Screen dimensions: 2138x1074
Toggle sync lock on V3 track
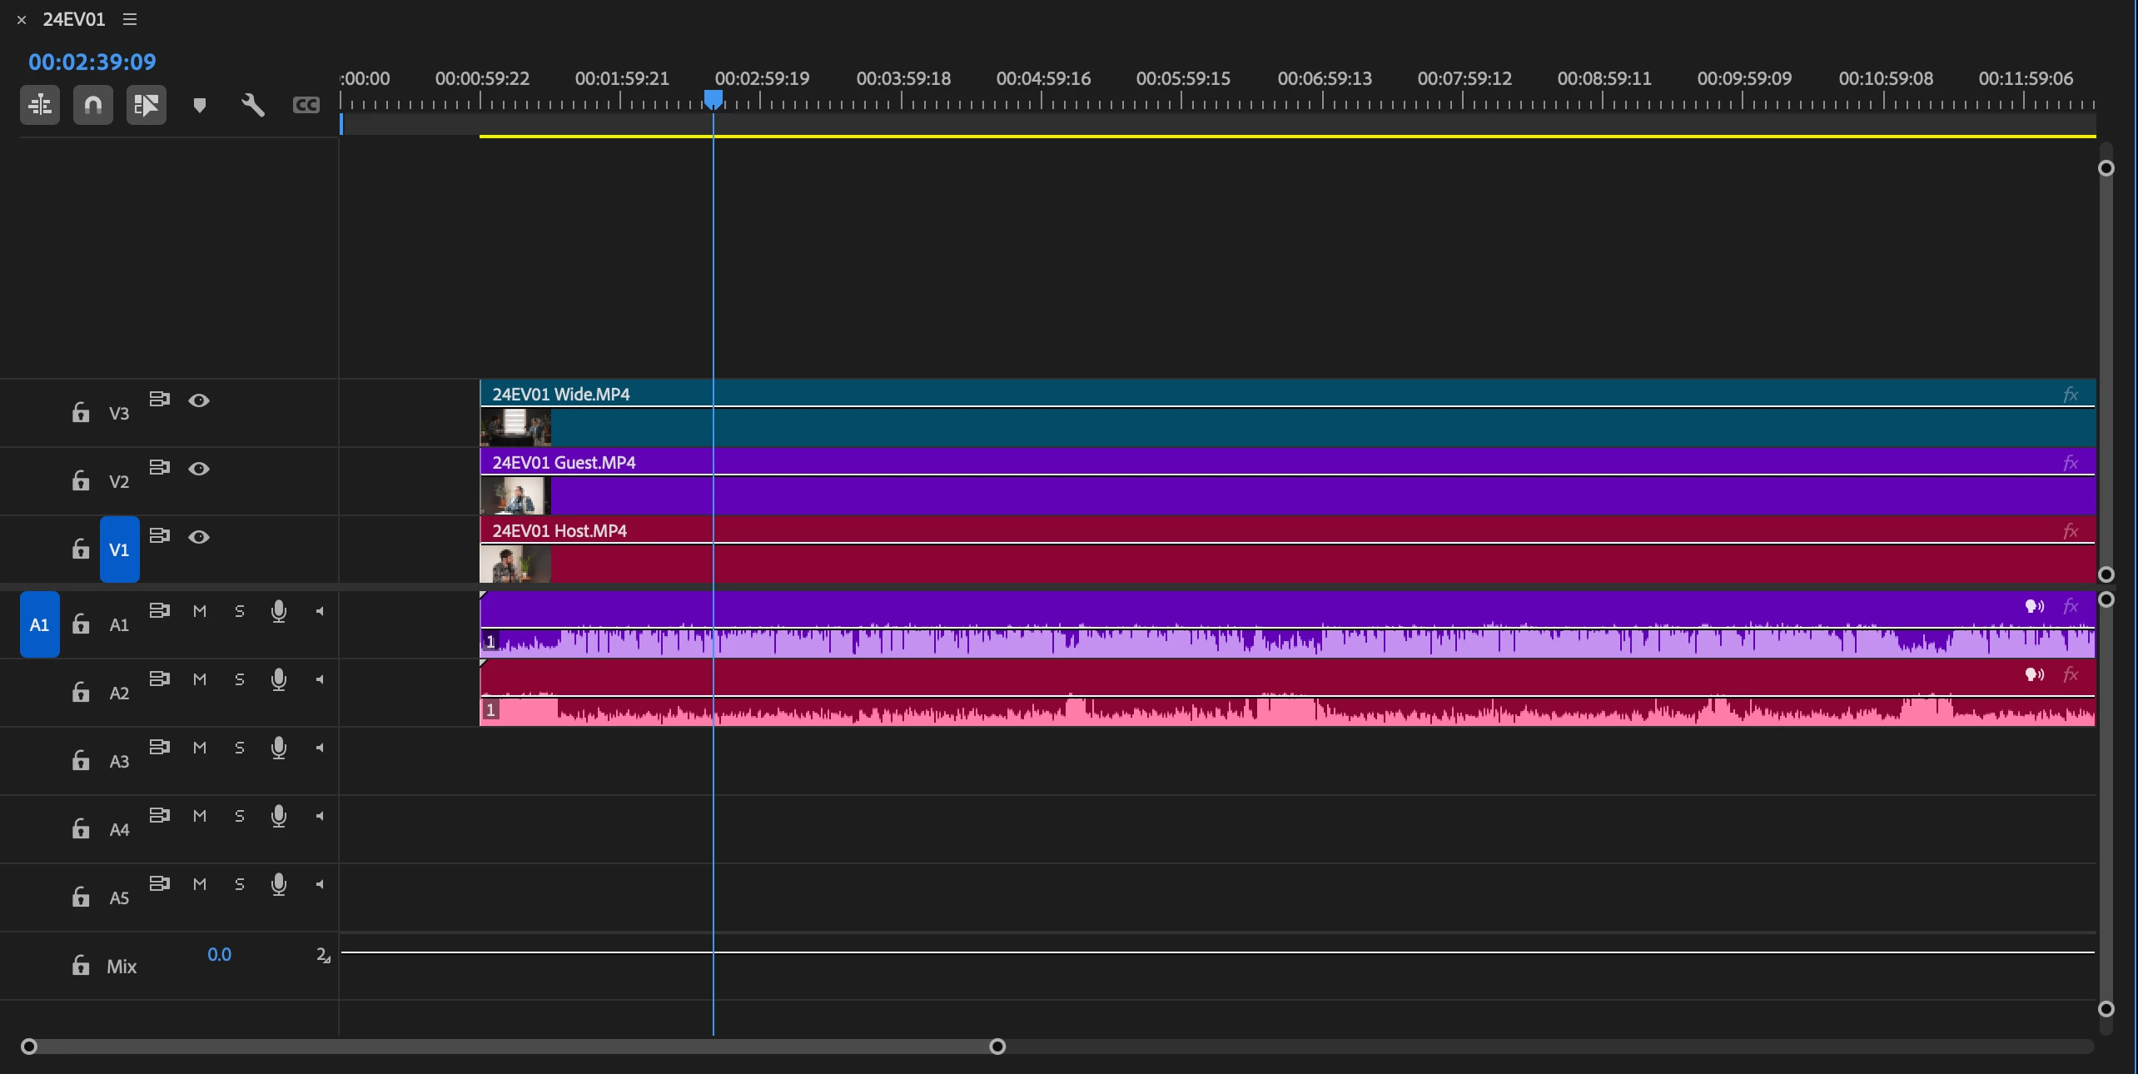(159, 399)
